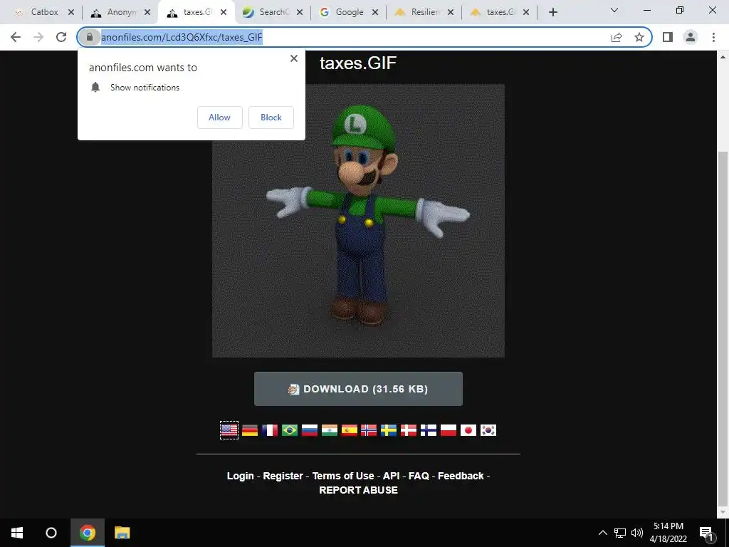Click the browser forward arrow
The height and width of the screenshot is (547, 729).
click(38, 37)
